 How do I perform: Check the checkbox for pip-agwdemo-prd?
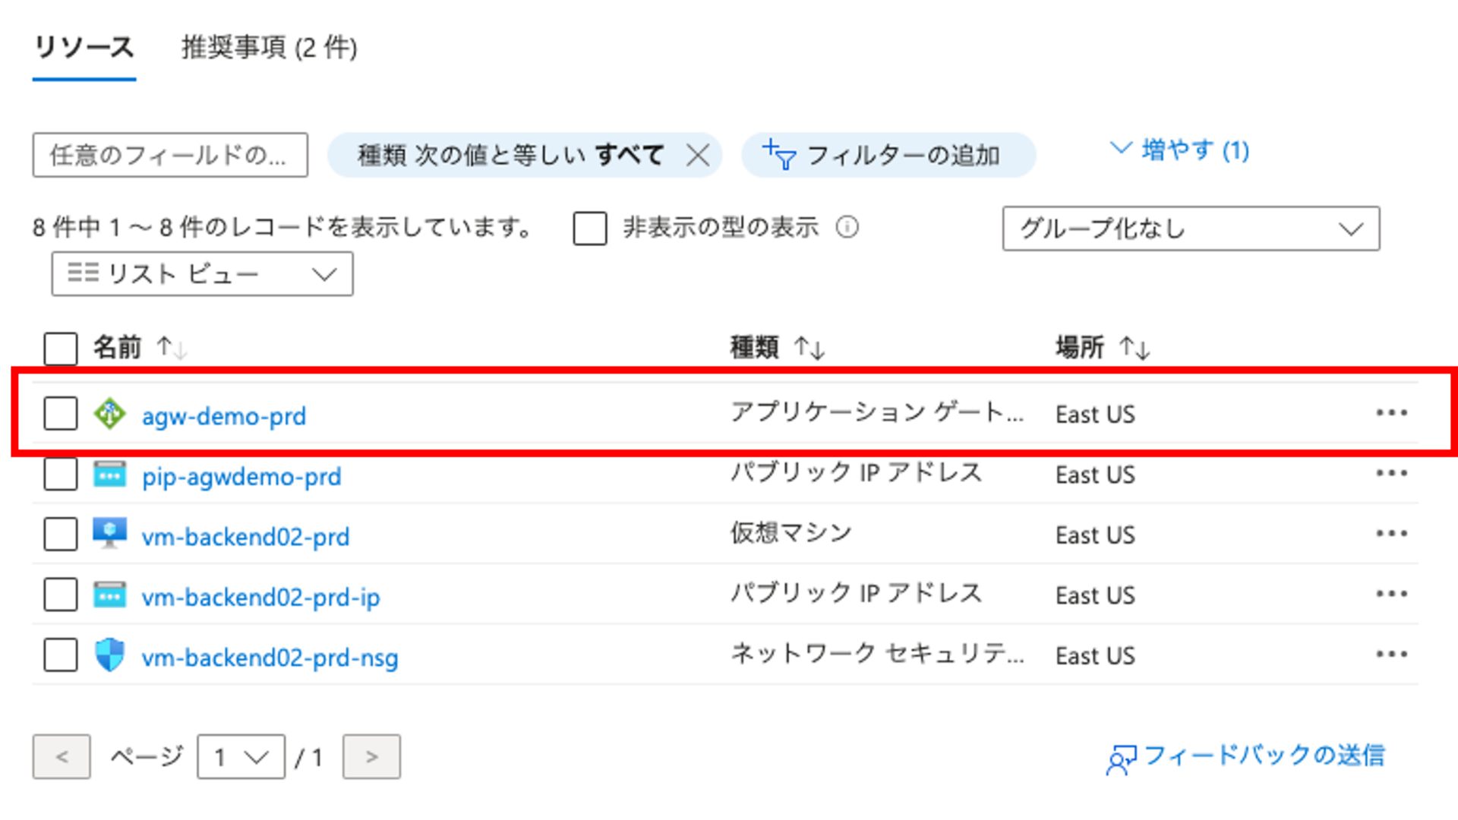[60, 474]
